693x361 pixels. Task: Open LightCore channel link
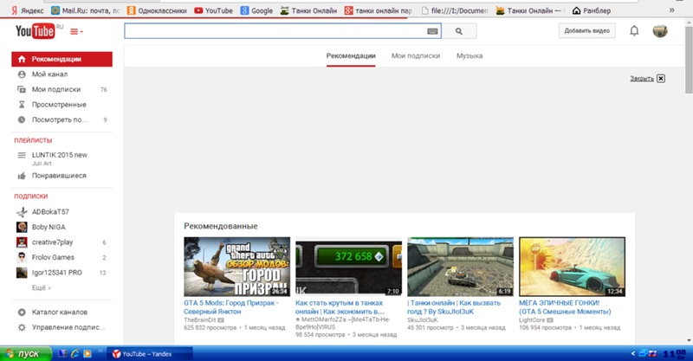pyautogui.click(x=532, y=320)
